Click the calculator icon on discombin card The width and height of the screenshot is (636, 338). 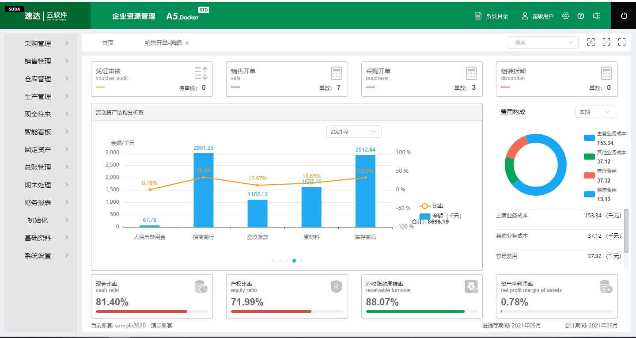point(606,73)
